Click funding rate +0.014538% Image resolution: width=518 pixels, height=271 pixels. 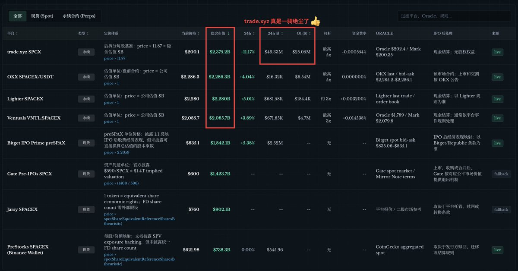(x=354, y=118)
